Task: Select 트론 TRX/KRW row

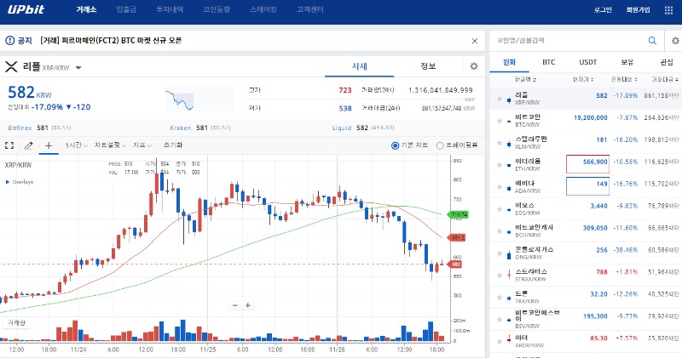Action: [586, 298]
